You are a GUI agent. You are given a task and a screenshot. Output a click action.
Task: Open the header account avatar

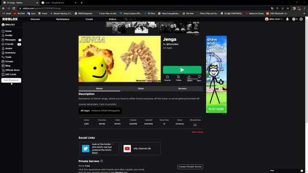point(267,19)
